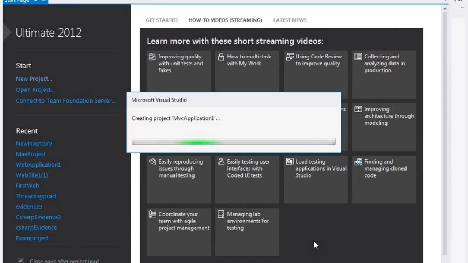Open the Coded UI tests flask icon
This screenshot has width=468, height=263.
click(x=221, y=161)
